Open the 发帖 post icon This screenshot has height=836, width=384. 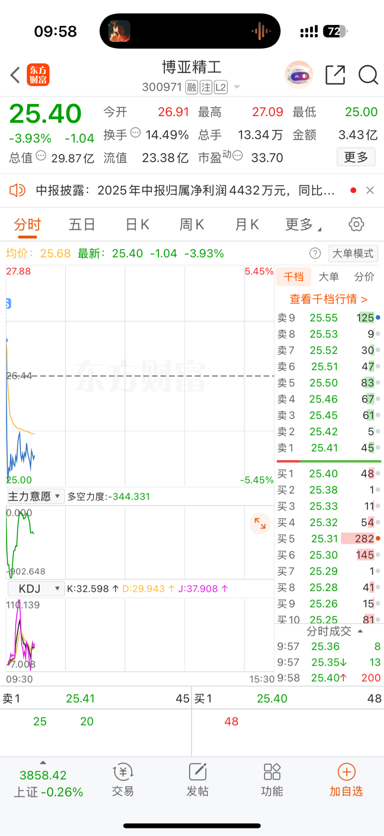[197, 780]
